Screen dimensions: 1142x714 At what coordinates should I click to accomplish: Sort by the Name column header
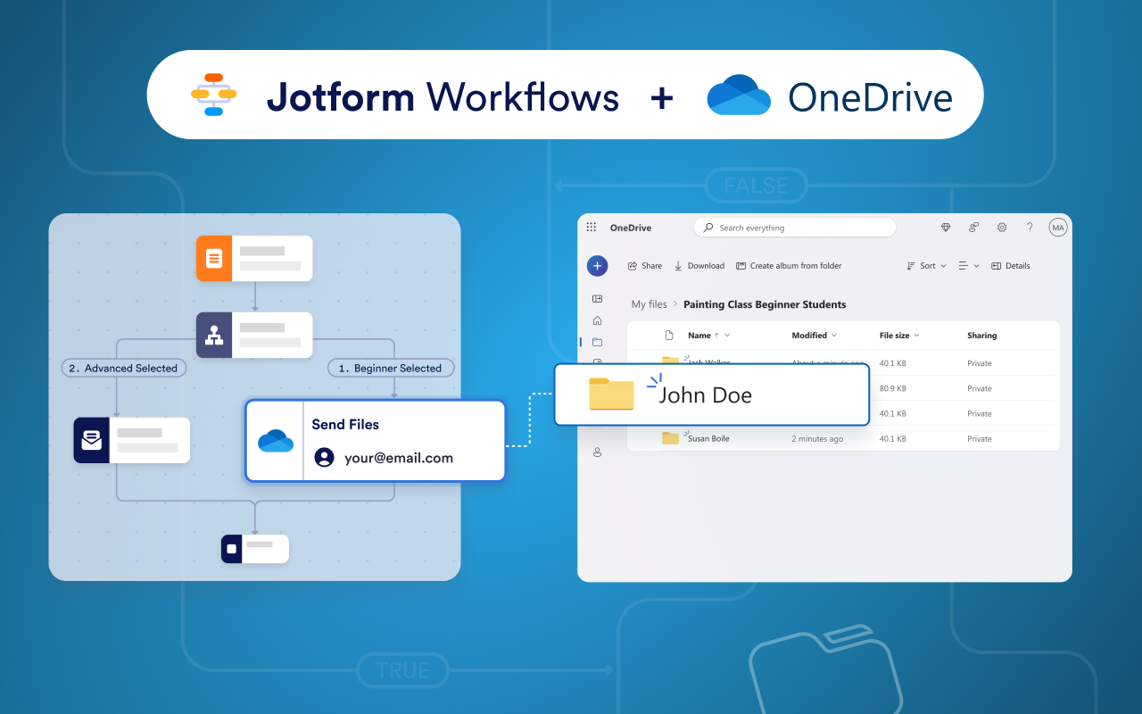click(x=708, y=336)
